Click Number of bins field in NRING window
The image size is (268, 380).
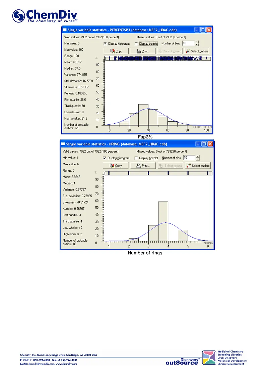[188, 158]
